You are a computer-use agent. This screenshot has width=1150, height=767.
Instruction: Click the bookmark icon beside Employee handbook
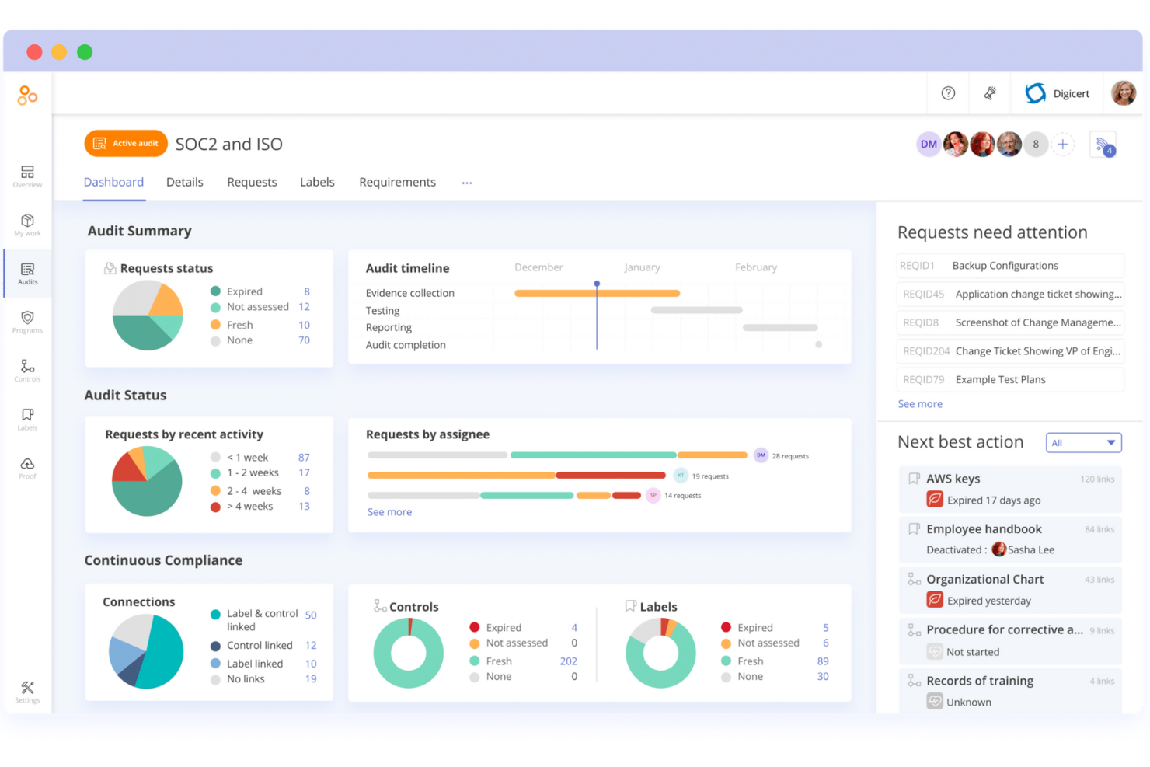pyautogui.click(x=915, y=528)
